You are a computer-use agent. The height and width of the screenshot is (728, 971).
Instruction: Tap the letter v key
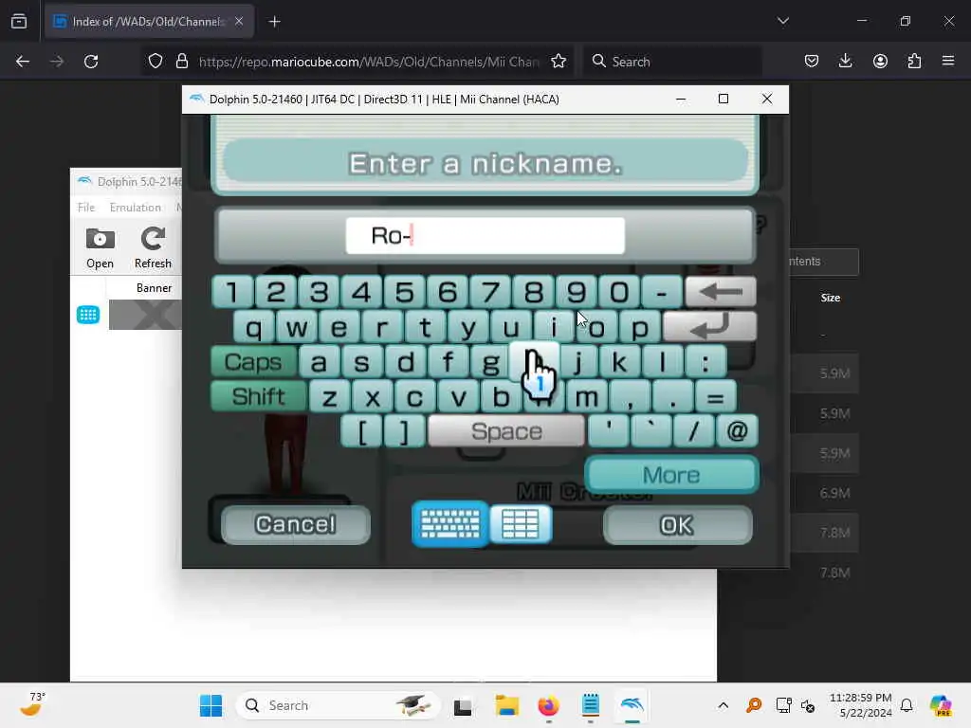tap(458, 396)
